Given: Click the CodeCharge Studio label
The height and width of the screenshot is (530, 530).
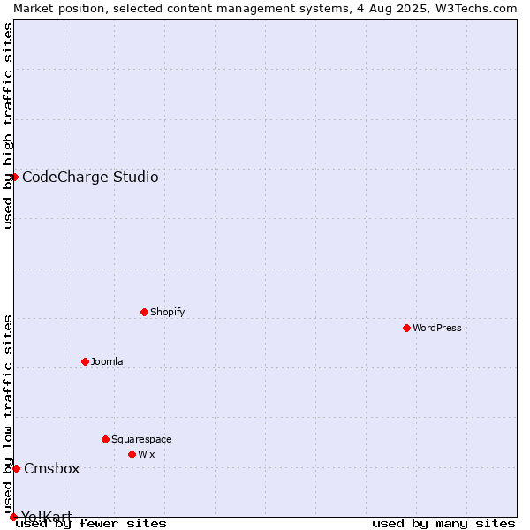Looking at the screenshot, I should (90, 178).
